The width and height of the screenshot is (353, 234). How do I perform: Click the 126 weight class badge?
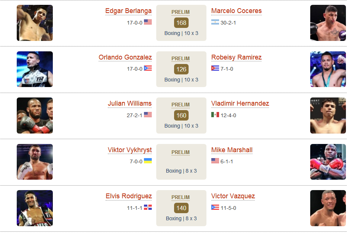(x=181, y=69)
